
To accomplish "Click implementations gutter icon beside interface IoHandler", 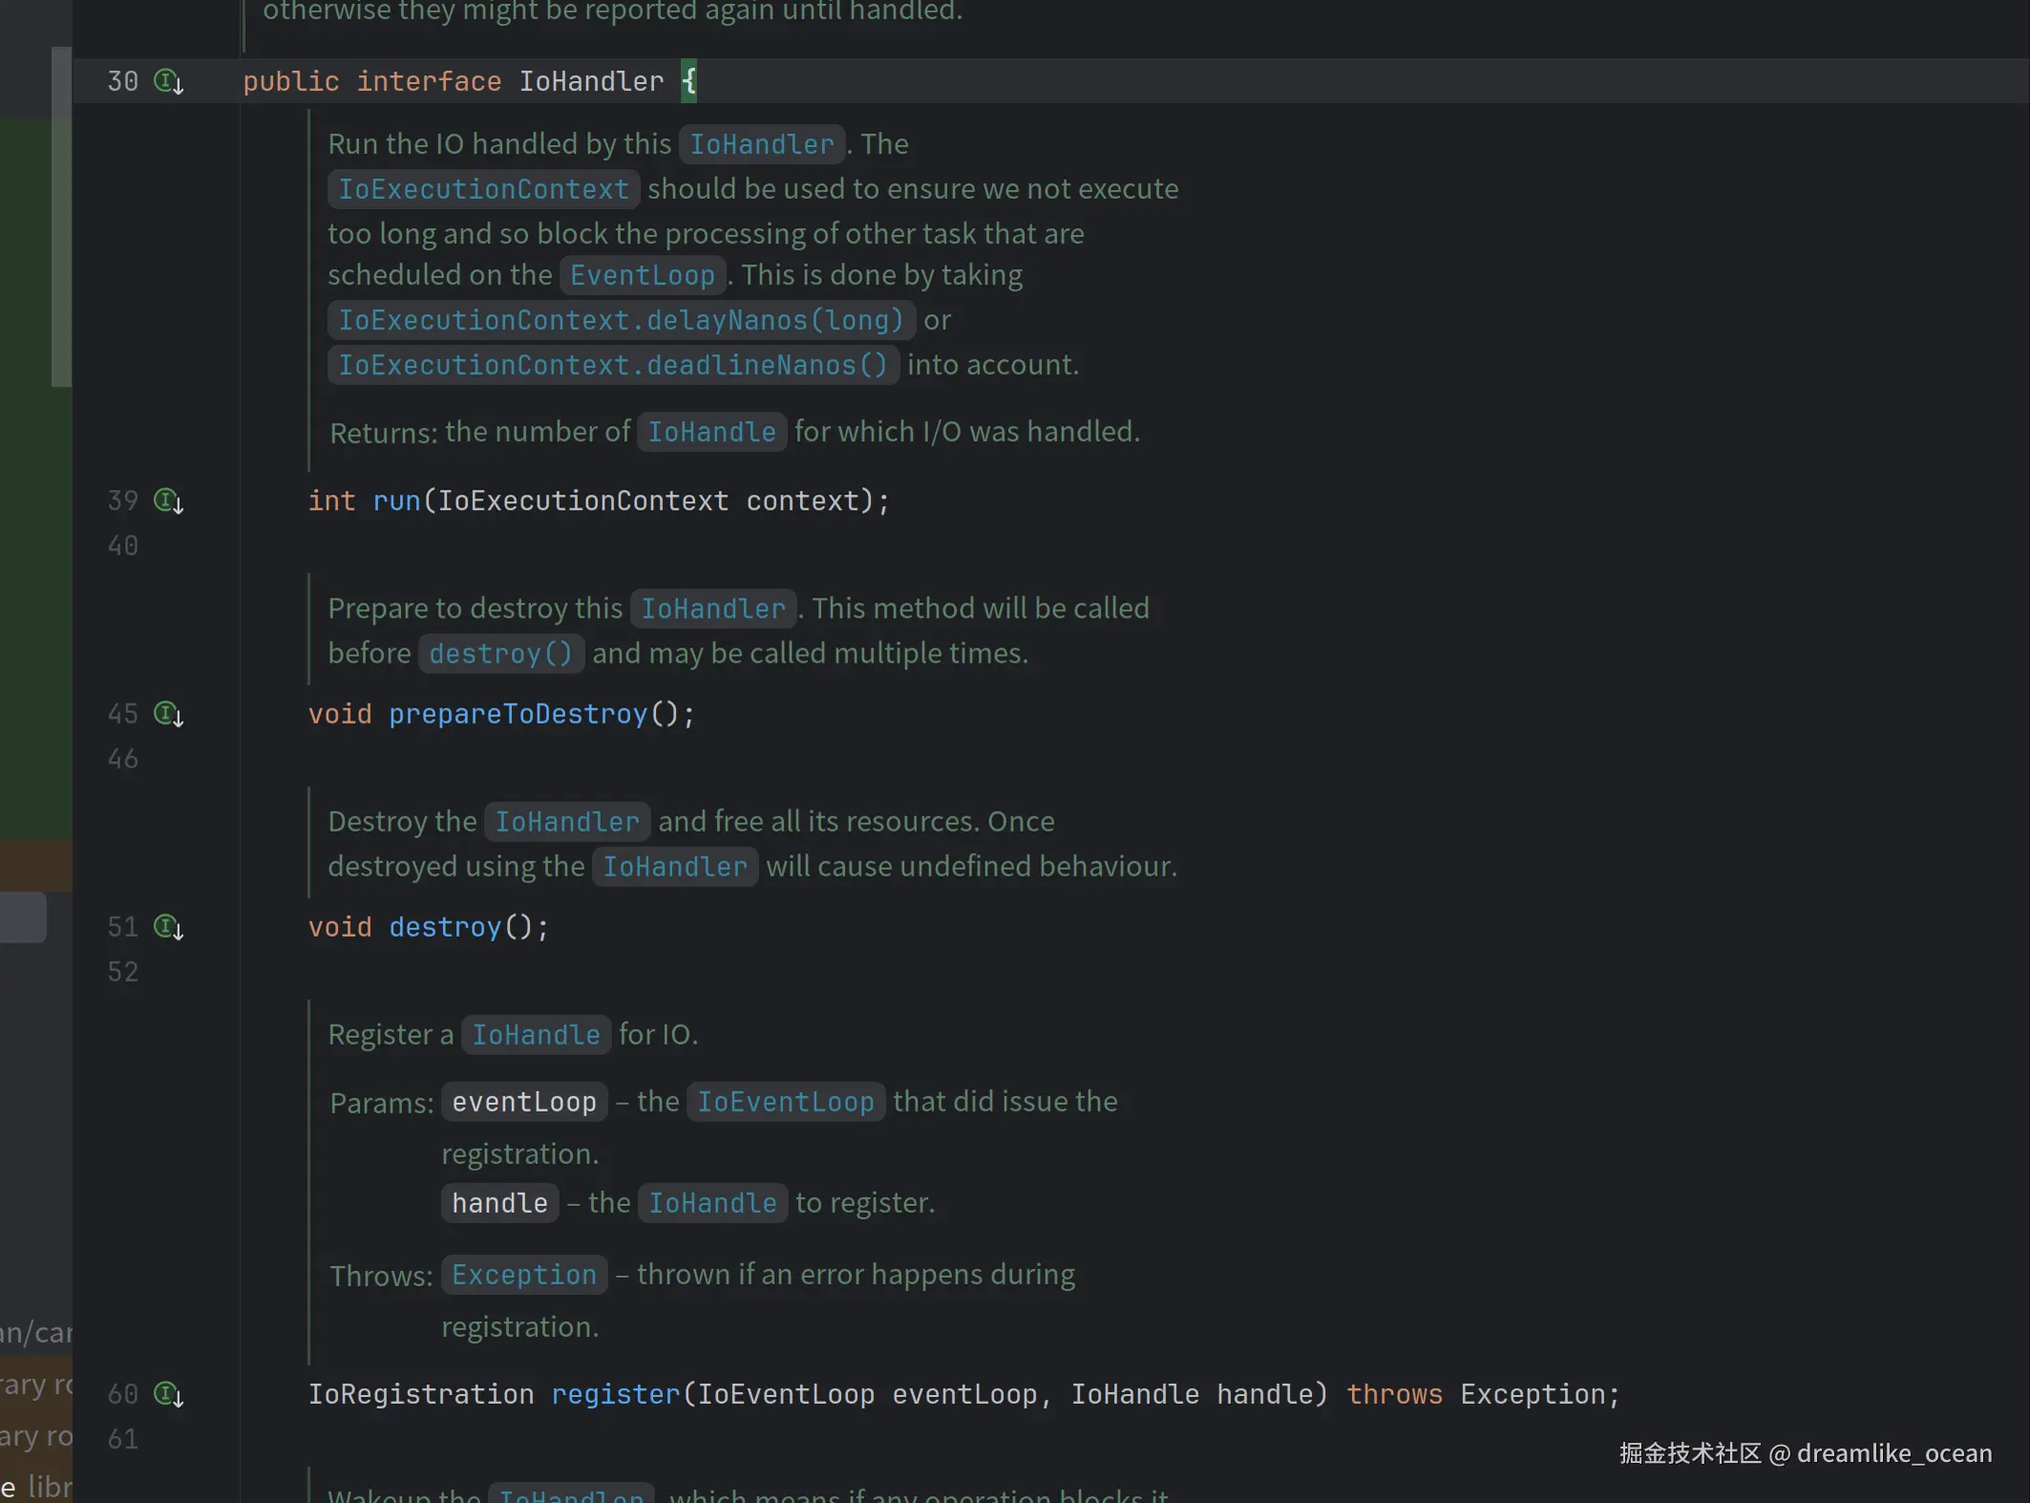I will tap(168, 81).
